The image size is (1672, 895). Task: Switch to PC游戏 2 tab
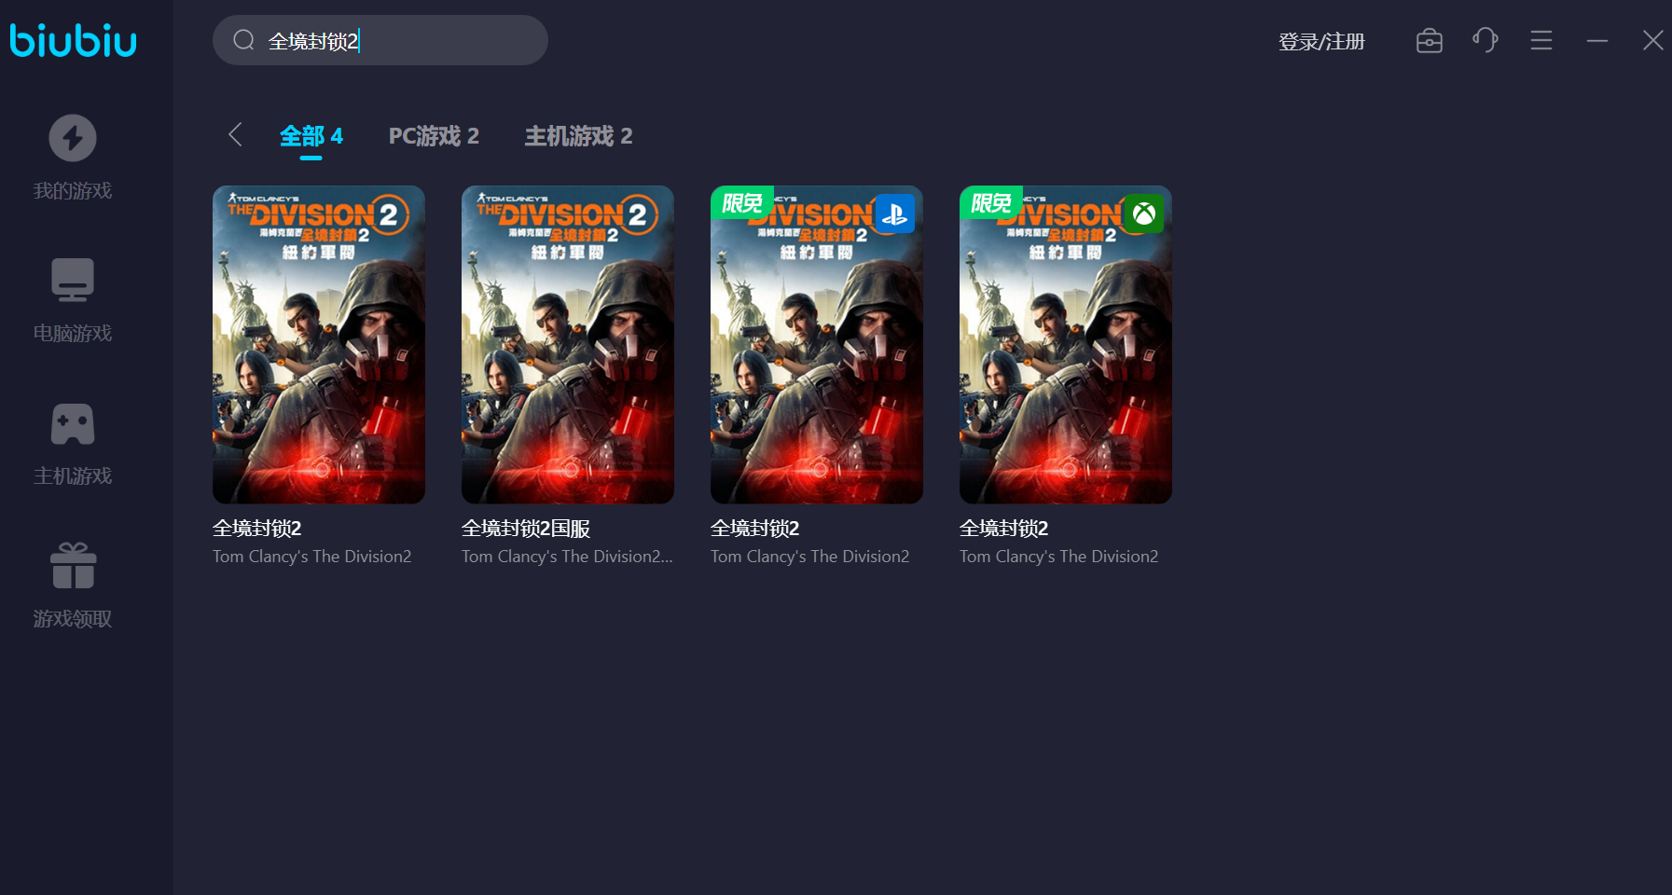point(434,136)
